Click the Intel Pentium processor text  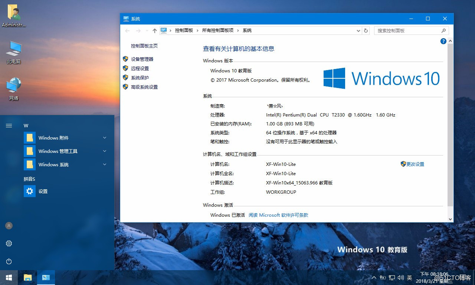coord(331,115)
